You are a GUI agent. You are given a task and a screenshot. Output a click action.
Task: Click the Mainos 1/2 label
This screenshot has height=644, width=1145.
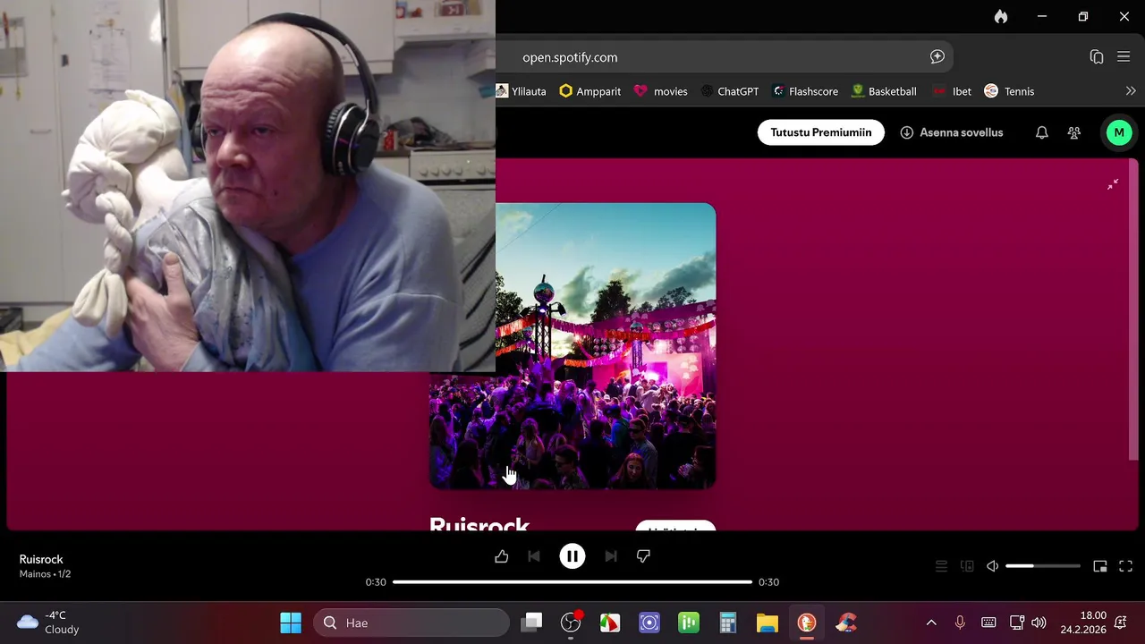click(x=45, y=574)
